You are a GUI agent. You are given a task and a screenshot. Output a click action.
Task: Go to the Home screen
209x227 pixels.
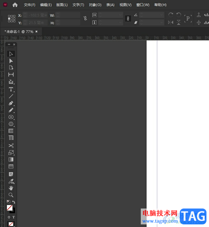tap(15, 5)
